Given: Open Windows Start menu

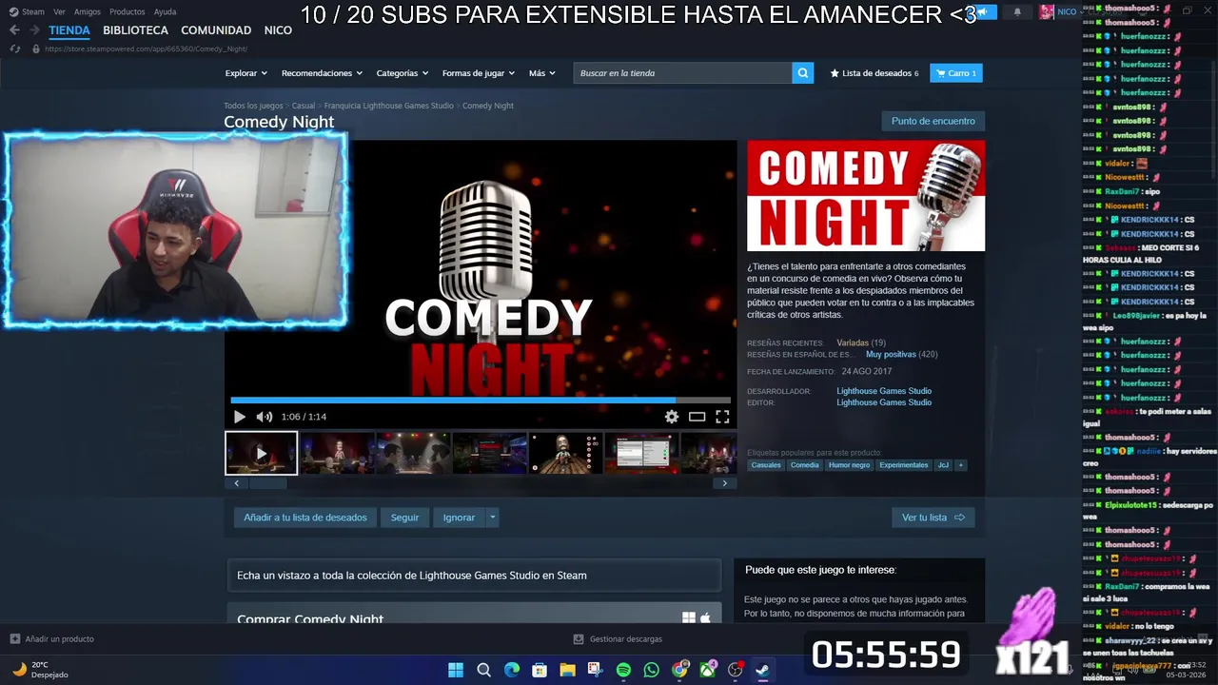Looking at the screenshot, I should 456,670.
